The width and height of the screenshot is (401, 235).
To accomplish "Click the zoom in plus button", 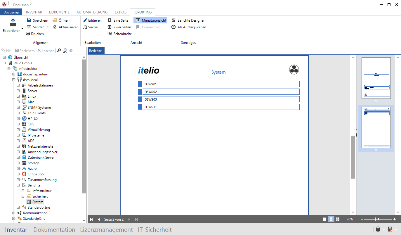I will point(395,219).
